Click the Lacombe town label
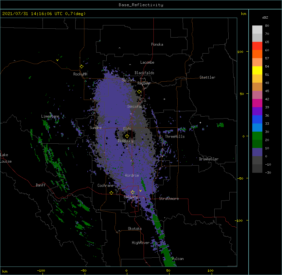Image resolution: width=282 pixels, height=275 pixels. 147,62
